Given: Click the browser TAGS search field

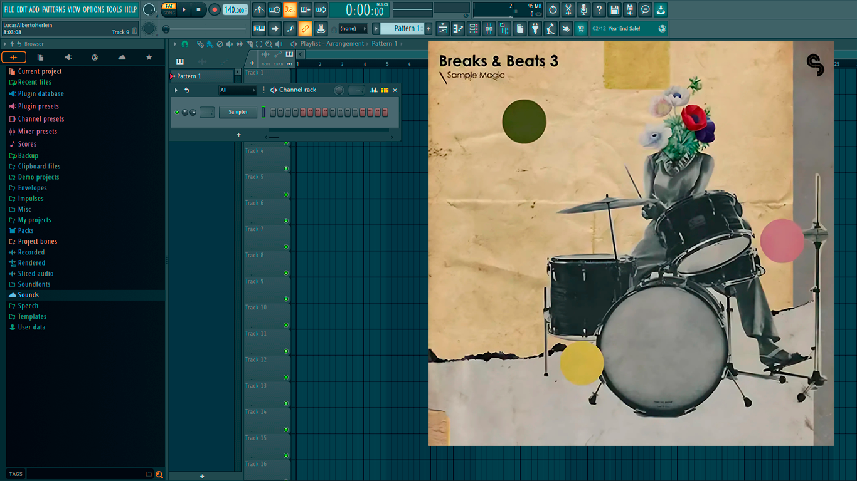Looking at the screenshot, I should (x=89, y=474).
